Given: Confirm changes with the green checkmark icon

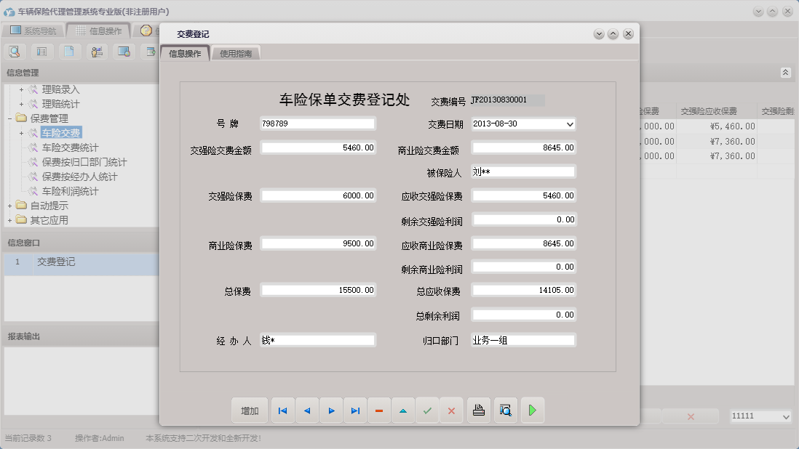Looking at the screenshot, I should tap(428, 410).
